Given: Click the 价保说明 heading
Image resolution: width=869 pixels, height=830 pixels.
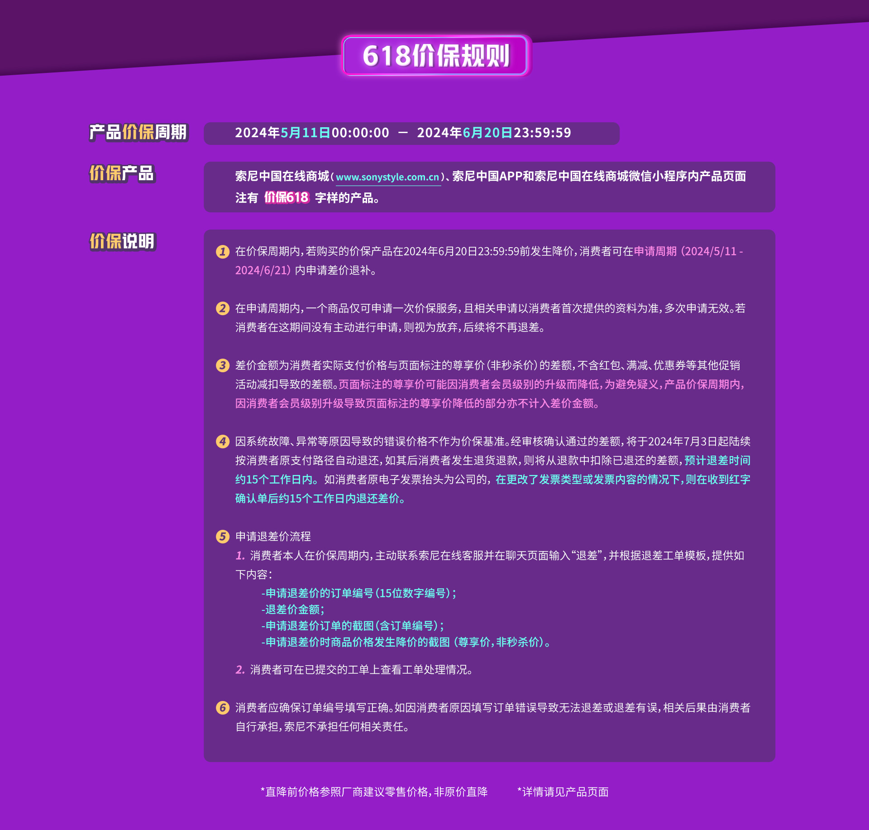Looking at the screenshot, I should click(x=122, y=241).
